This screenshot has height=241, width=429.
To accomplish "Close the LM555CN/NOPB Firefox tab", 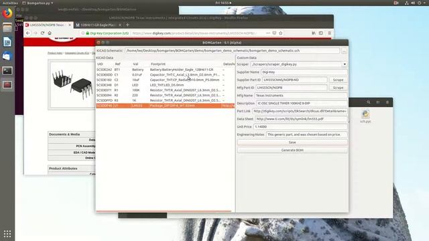I will pos(70,25).
